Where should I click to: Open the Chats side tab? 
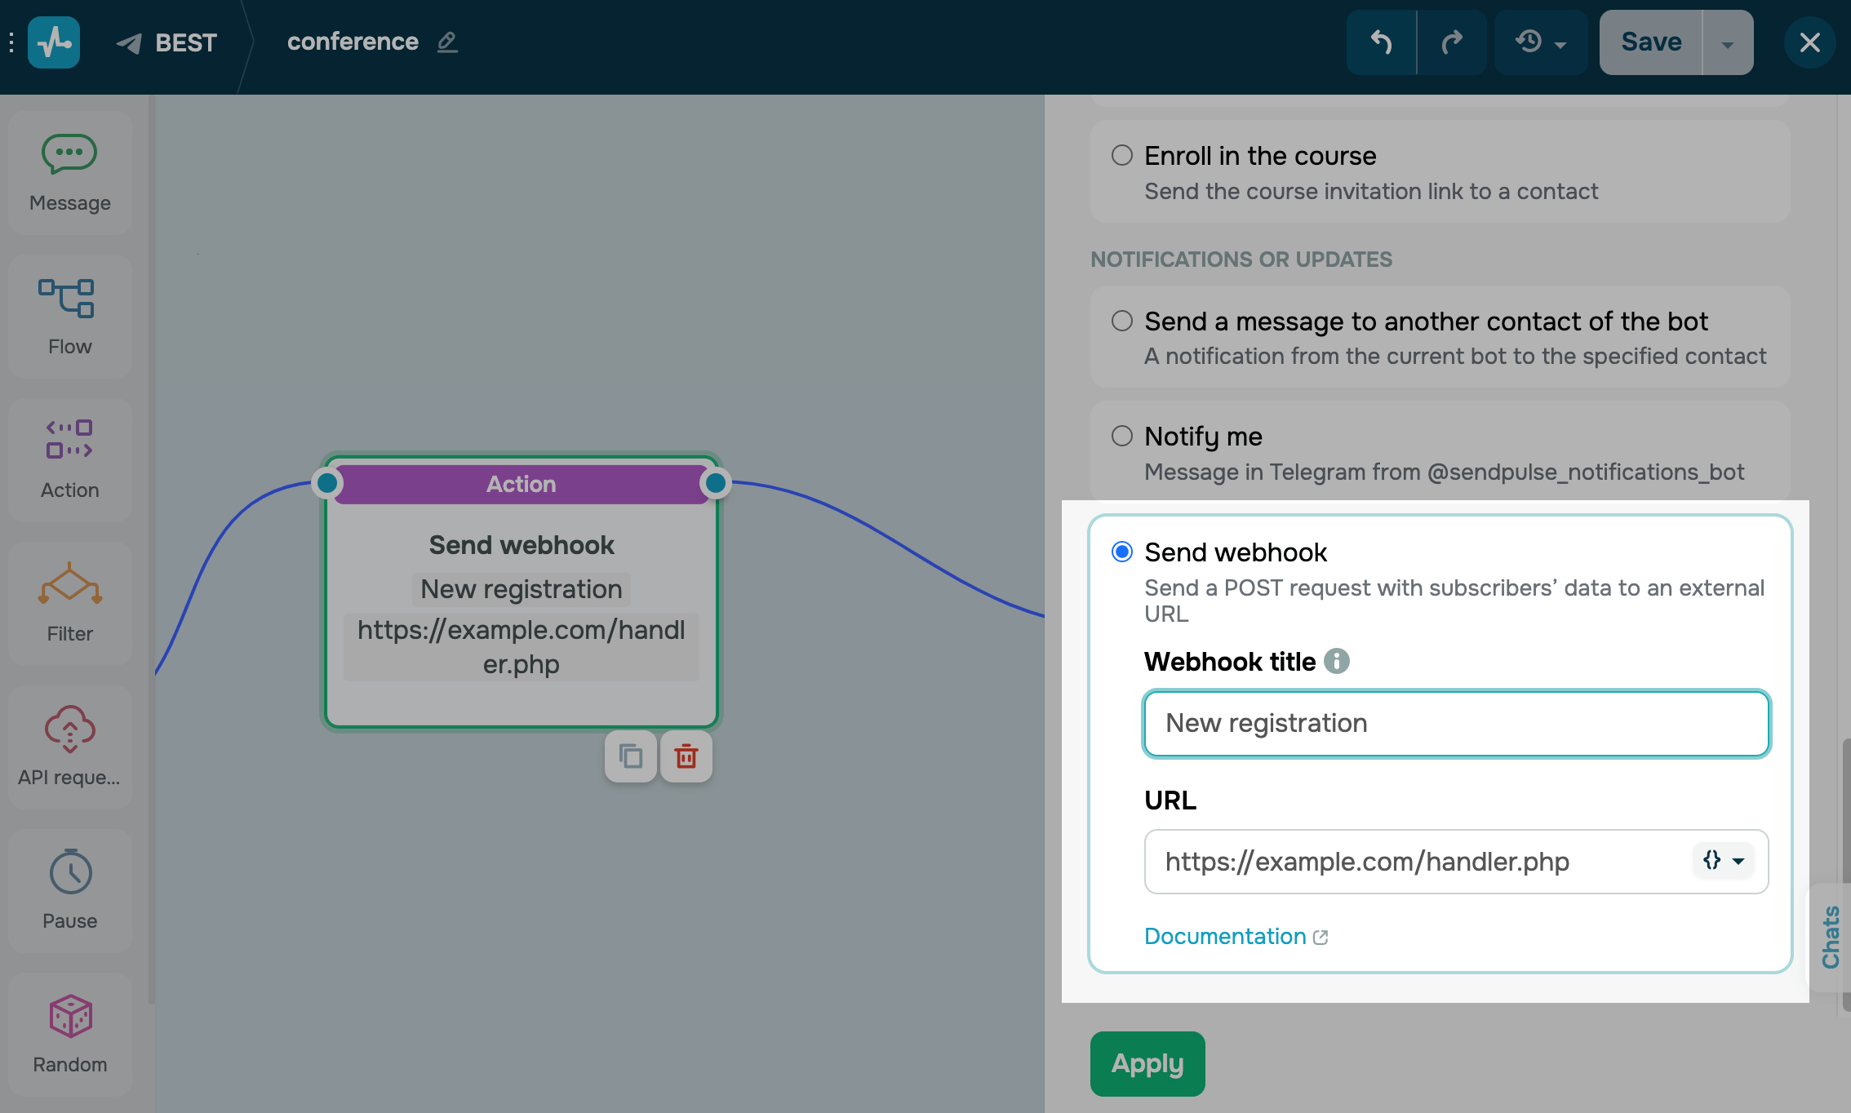click(1831, 936)
